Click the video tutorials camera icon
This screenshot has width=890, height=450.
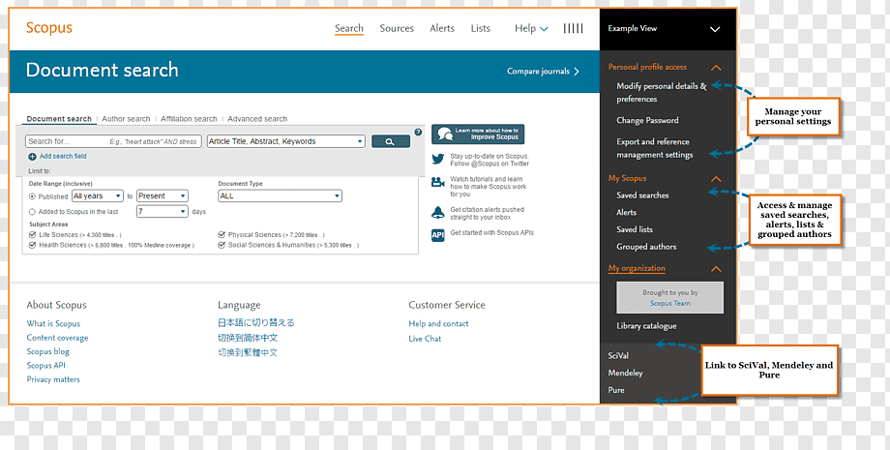coord(437,182)
